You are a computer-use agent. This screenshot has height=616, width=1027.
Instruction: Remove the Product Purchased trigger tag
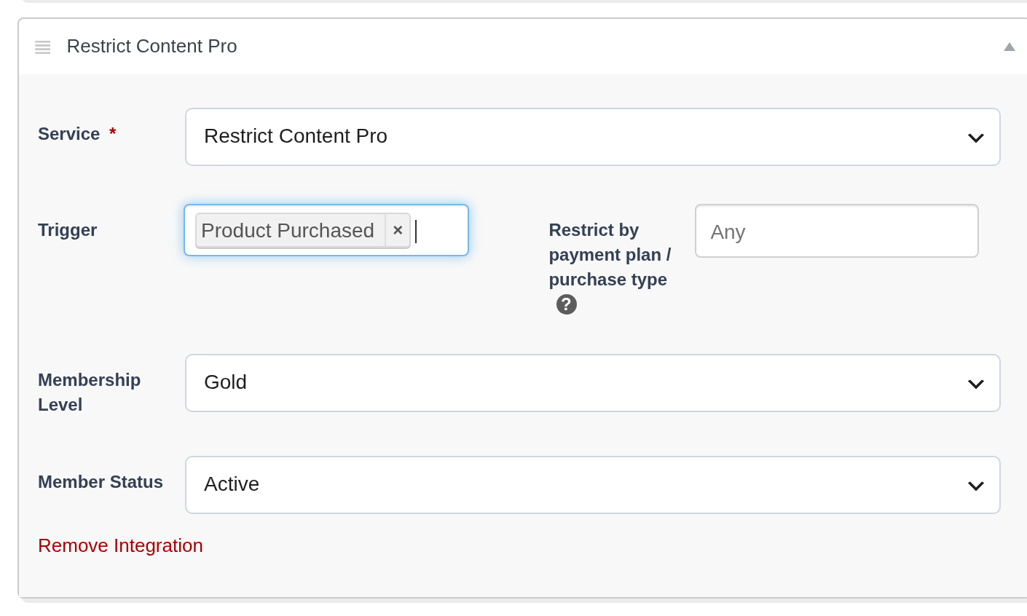398,230
